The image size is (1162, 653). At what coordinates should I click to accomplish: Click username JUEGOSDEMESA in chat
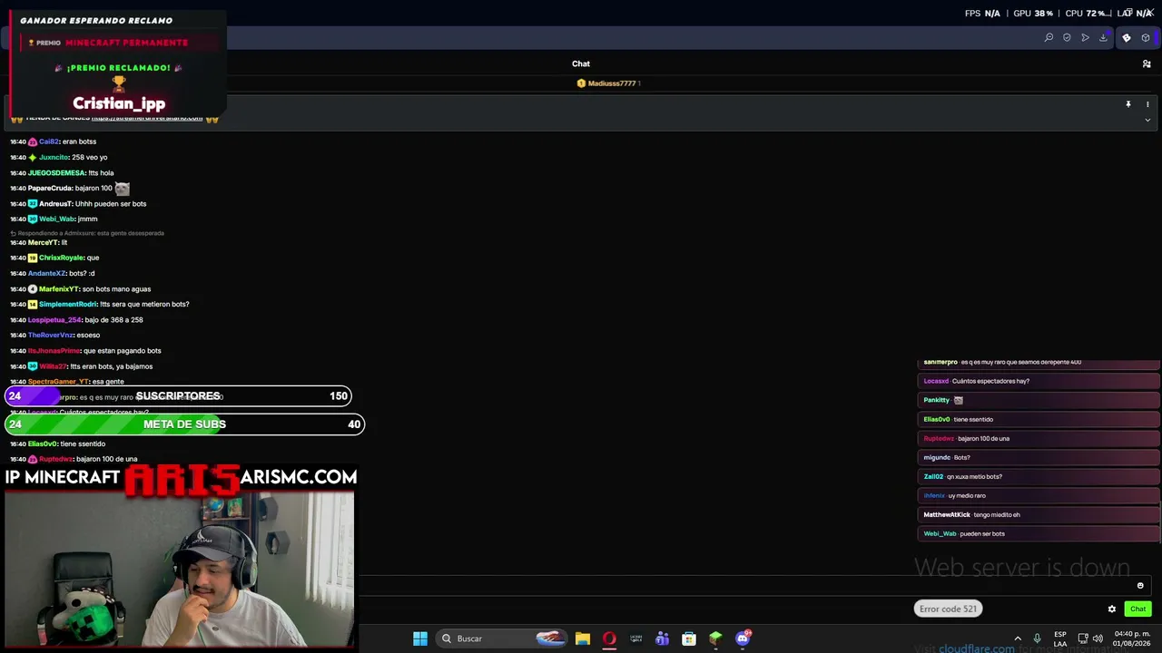(56, 172)
